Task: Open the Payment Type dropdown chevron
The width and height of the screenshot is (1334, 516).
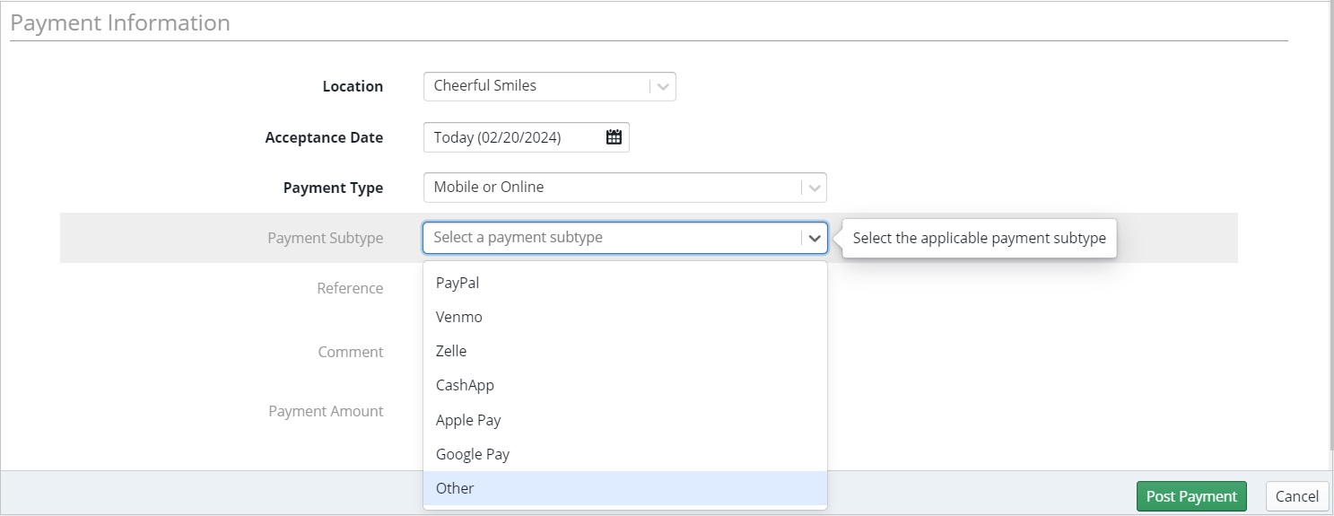Action: pos(814,188)
